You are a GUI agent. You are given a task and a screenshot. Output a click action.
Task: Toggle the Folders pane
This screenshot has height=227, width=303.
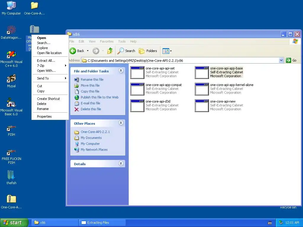[x=148, y=51]
